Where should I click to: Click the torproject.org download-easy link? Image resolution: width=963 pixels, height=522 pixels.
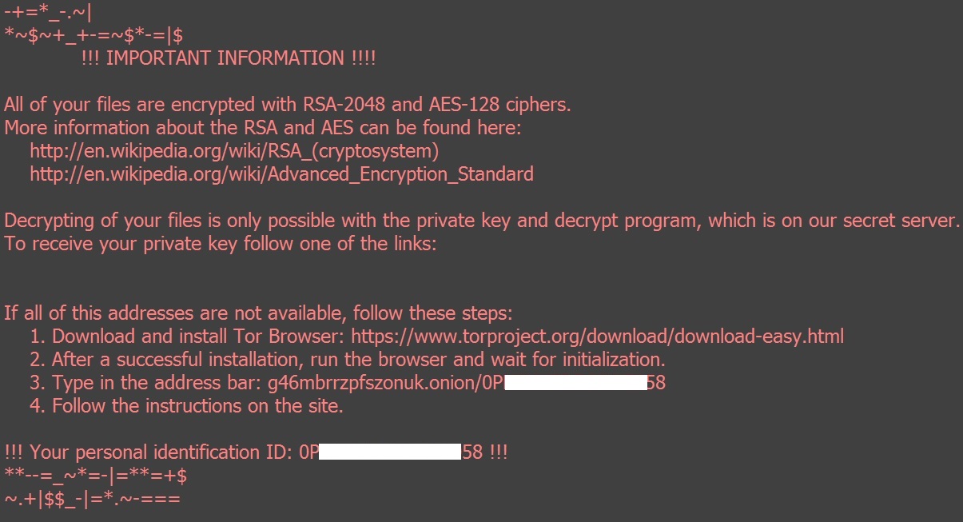click(x=597, y=337)
